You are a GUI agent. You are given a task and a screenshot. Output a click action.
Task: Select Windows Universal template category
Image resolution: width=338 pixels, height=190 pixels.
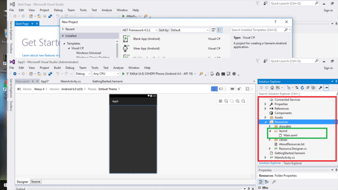(x=88, y=53)
